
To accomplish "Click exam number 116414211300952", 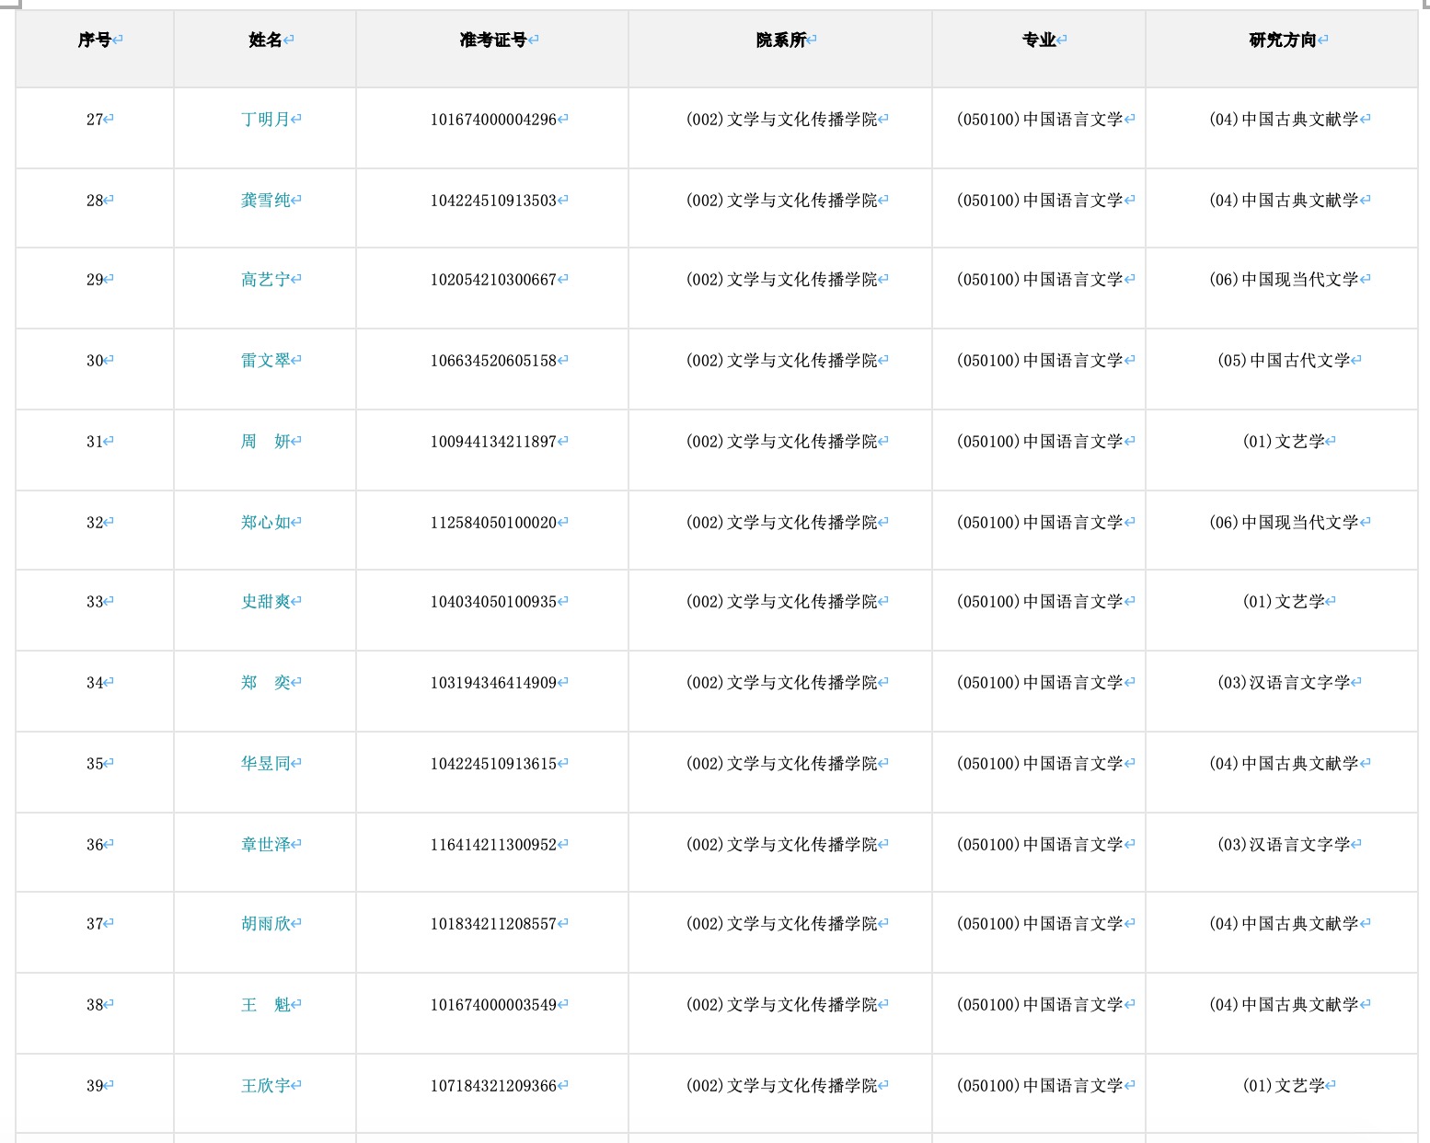I will [493, 845].
